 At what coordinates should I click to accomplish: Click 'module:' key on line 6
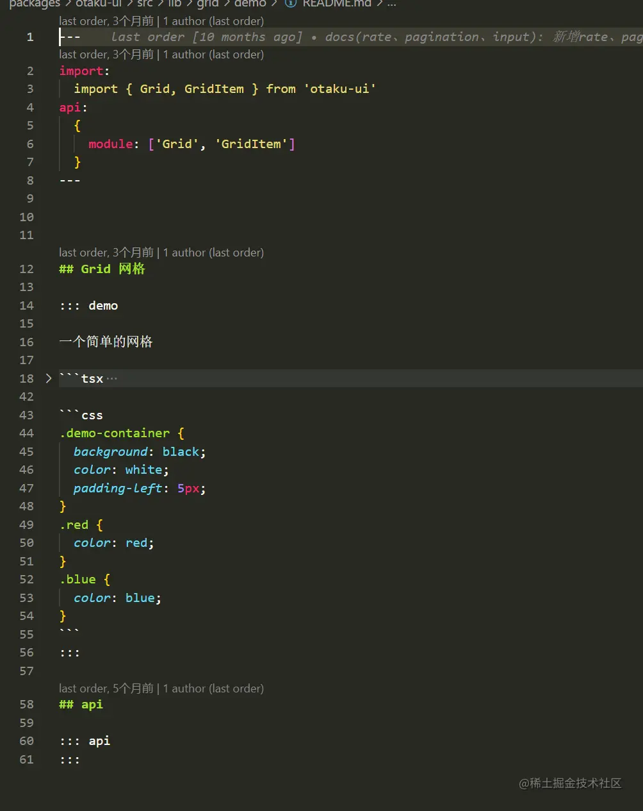pos(114,144)
